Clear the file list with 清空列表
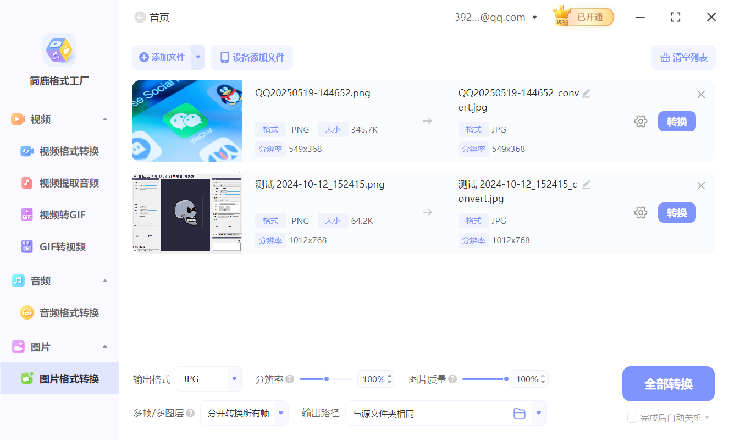 point(683,57)
